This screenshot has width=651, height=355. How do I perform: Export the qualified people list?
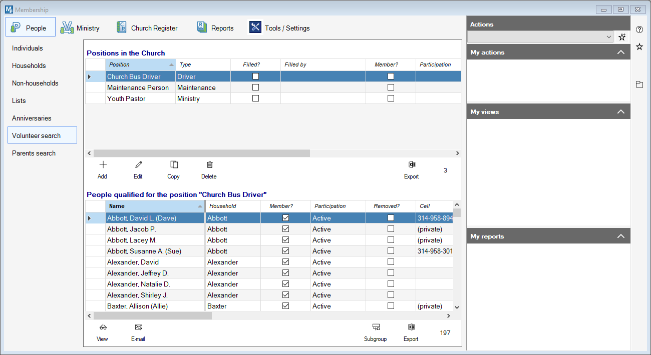pyautogui.click(x=411, y=327)
